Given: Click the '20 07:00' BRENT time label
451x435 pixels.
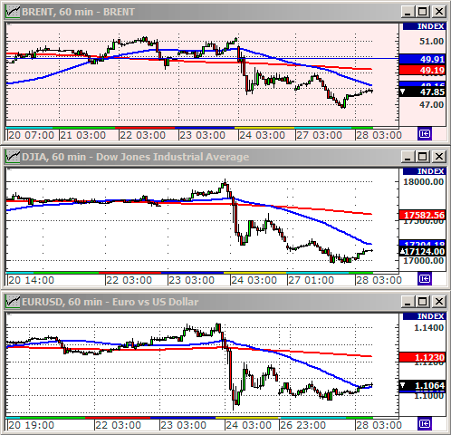Looking at the screenshot, I should [x=32, y=135].
